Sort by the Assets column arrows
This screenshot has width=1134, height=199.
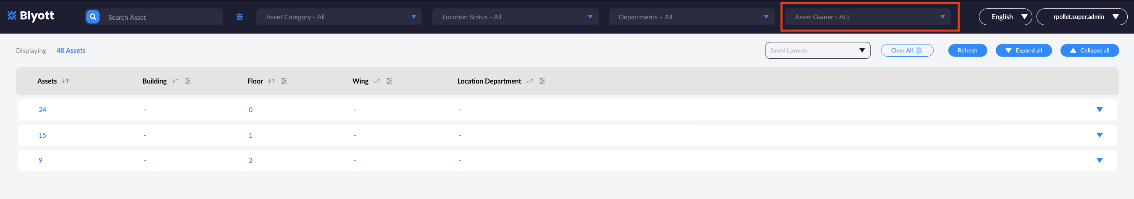[66, 81]
